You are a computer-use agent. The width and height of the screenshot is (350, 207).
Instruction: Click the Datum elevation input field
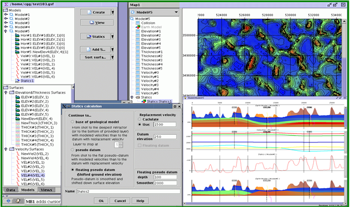click(165, 136)
